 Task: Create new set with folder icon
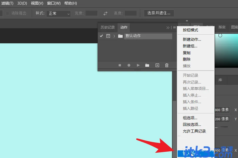click(147, 65)
